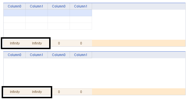Click the first Infinity summary cell in lower grid
Viewport: 189px width, 101px height.
tap(14, 92)
